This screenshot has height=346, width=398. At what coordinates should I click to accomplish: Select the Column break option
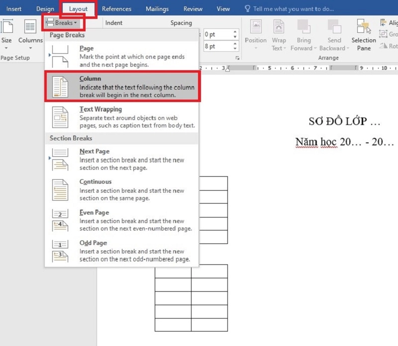coord(122,87)
